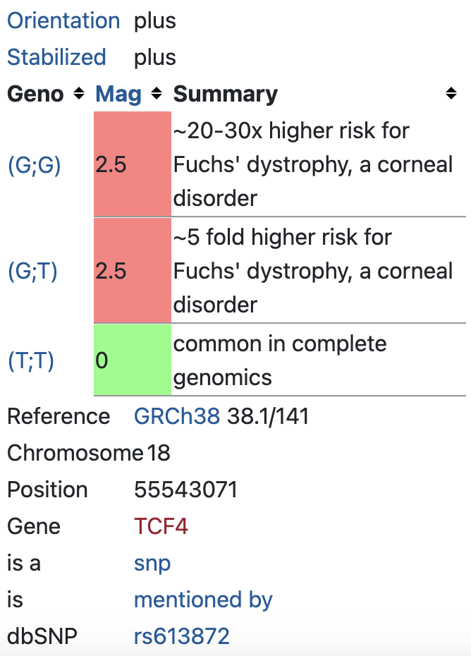Open the snp type link

(x=152, y=563)
